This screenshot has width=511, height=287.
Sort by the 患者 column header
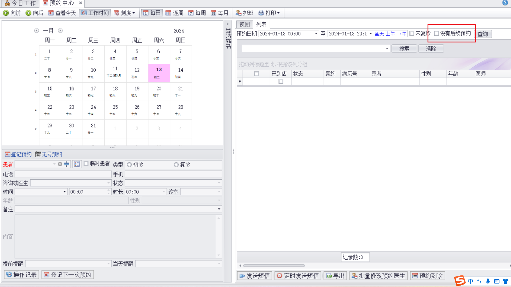[394, 74]
